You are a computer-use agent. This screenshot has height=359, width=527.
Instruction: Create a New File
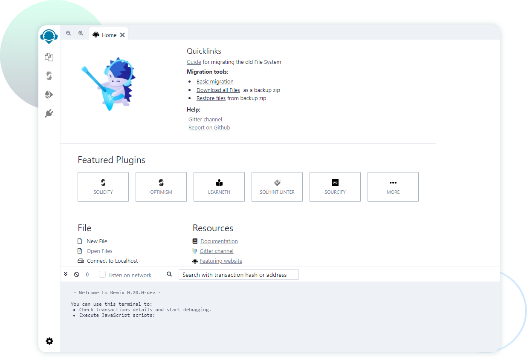[97, 241]
